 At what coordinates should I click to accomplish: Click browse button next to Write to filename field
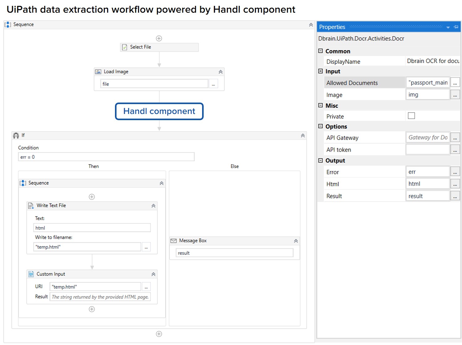click(x=146, y=247)
